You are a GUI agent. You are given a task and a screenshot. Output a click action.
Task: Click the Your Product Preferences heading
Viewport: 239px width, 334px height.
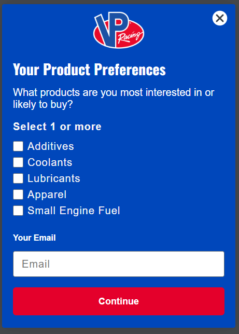pyautogui.click(x=89, y=69)
